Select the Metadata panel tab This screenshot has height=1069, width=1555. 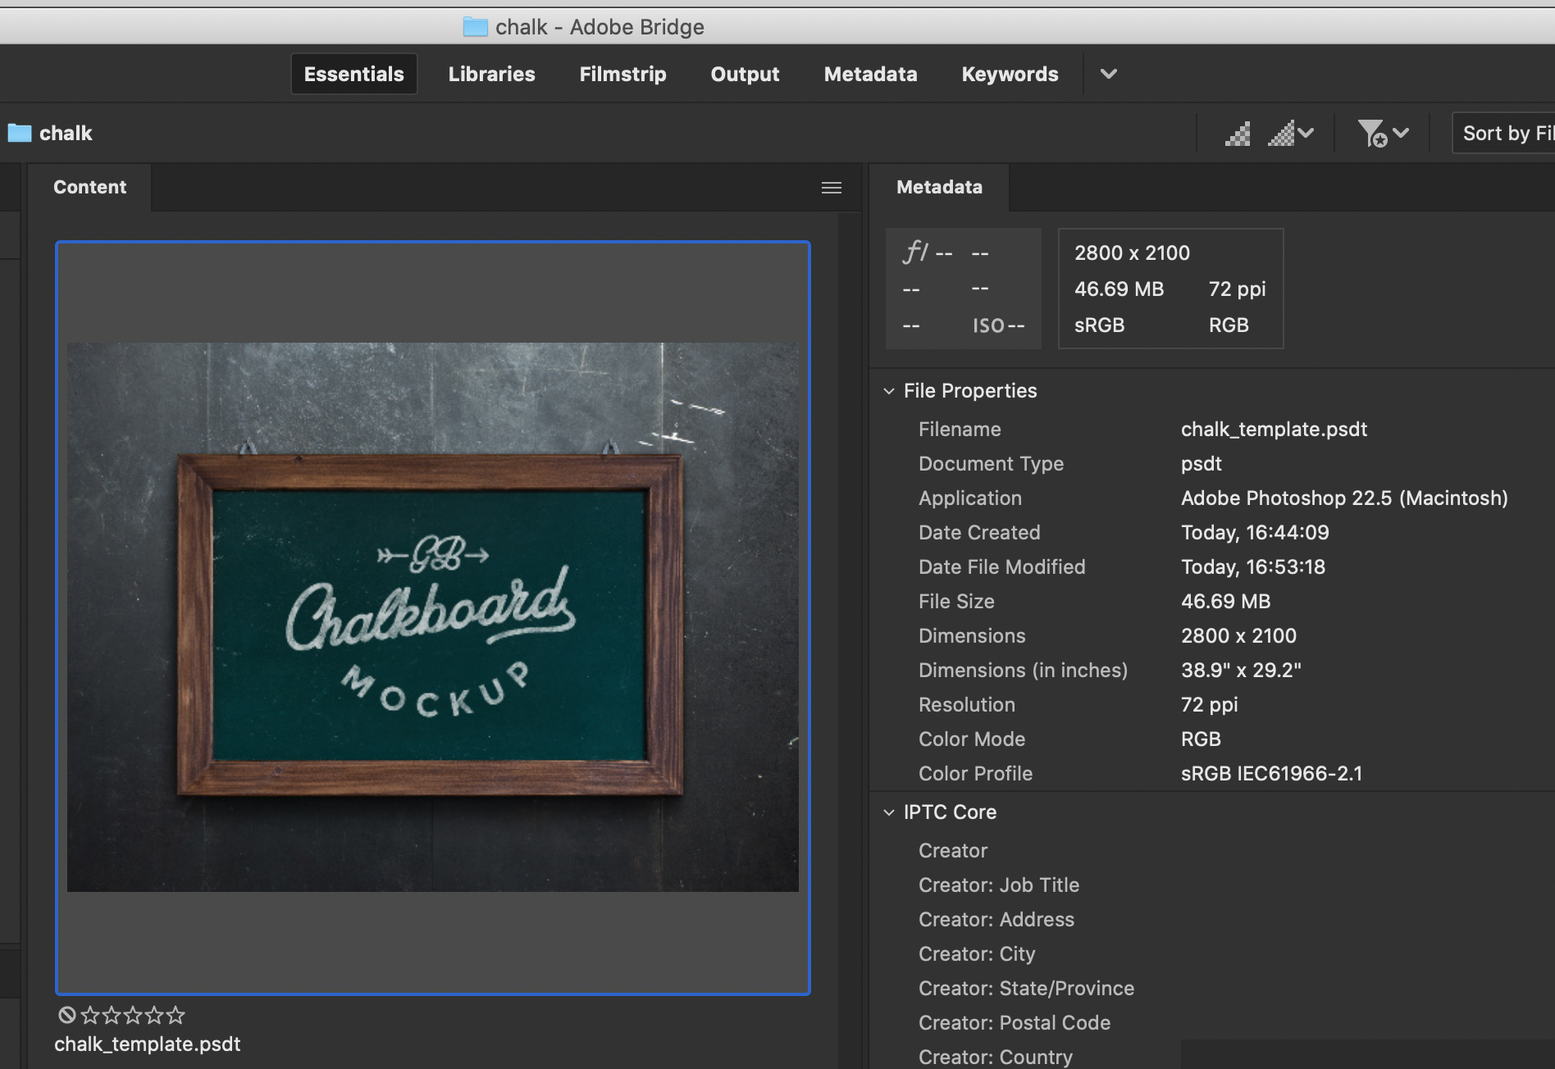[x=939, y=187]
